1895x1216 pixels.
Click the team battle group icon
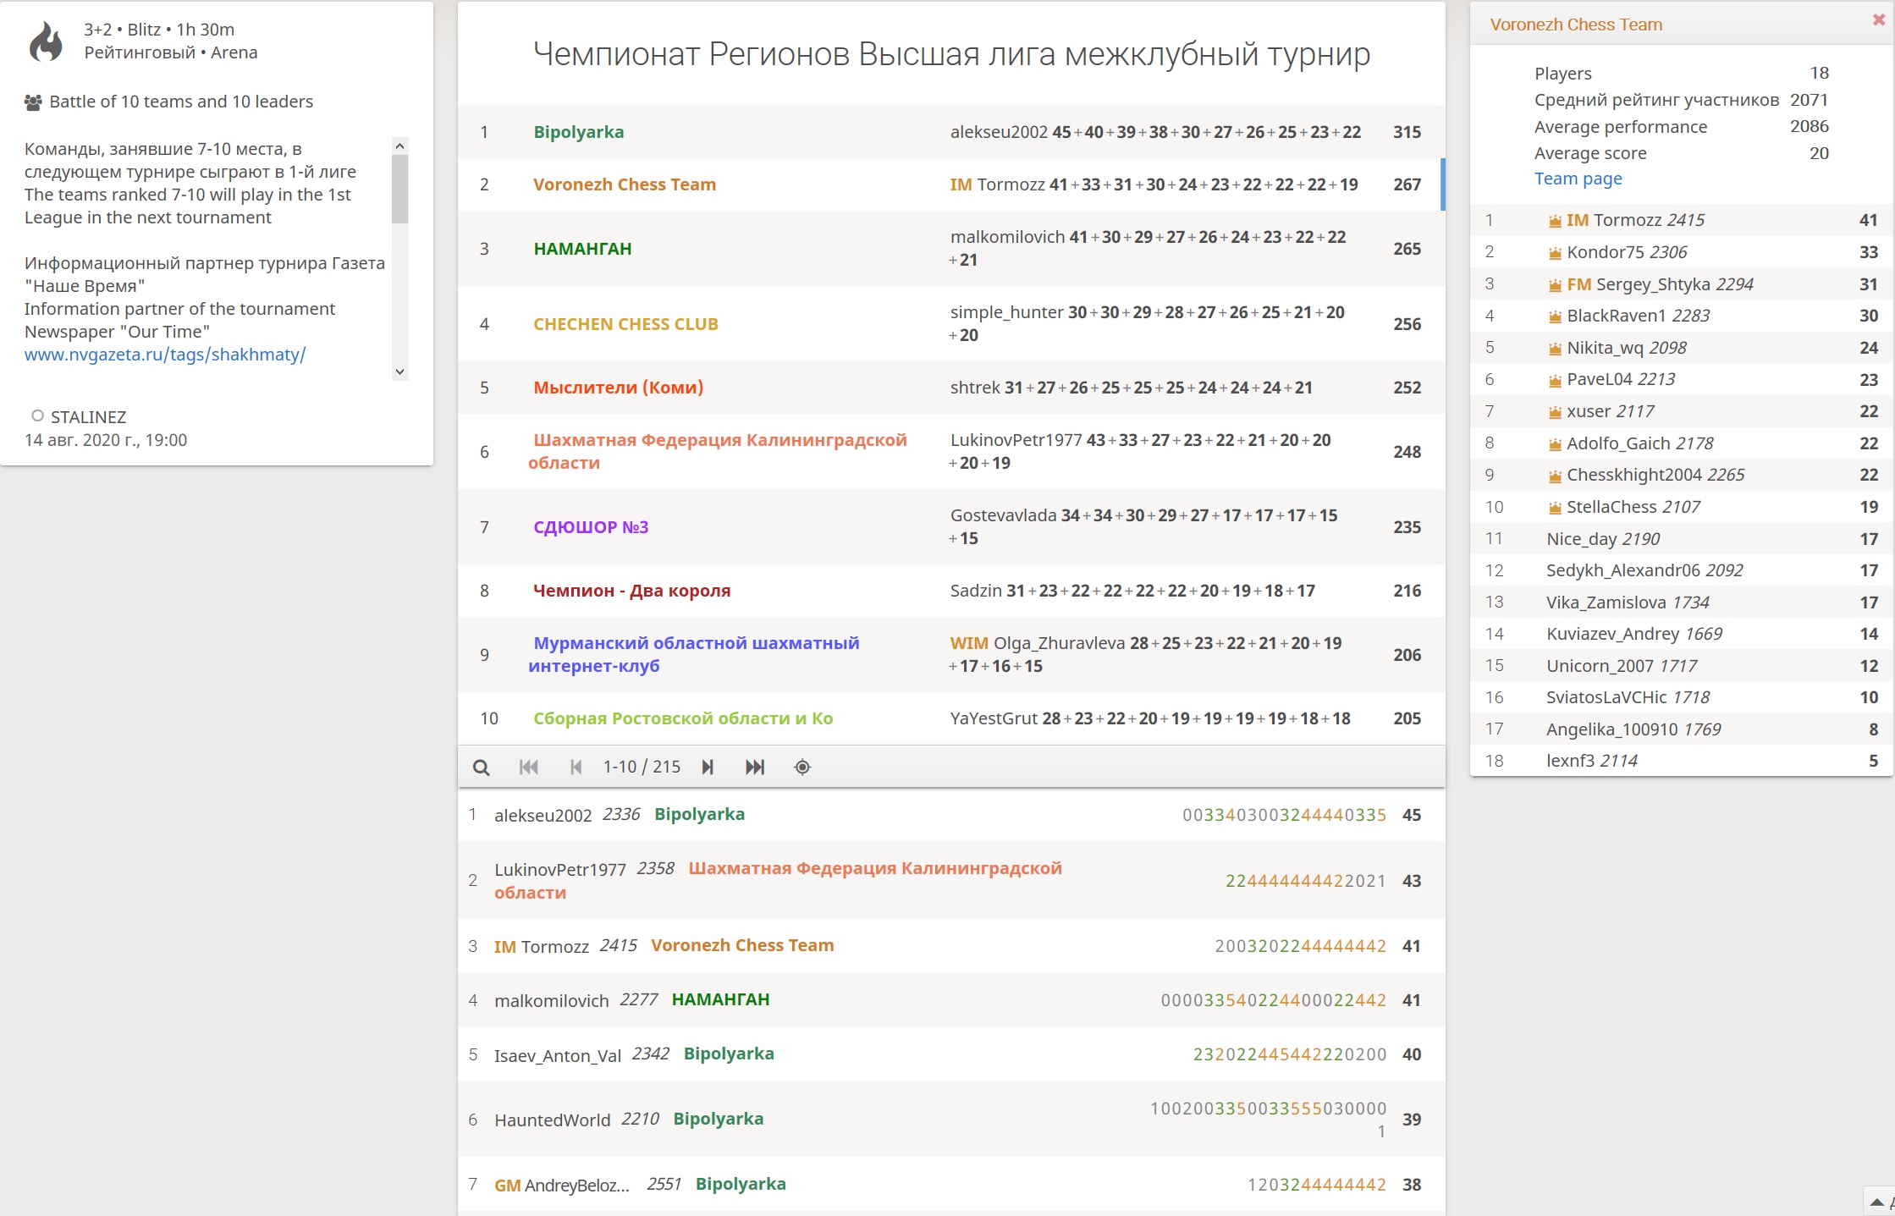click(33, 102)
